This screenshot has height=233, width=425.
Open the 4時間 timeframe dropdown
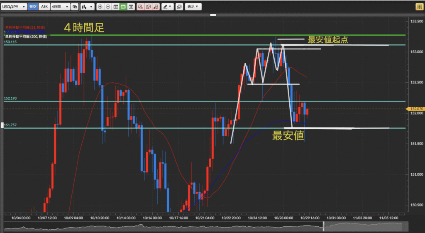(60, 7)
